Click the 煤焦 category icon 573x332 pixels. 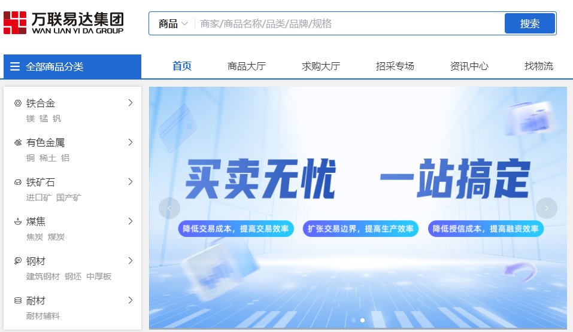pos(18,221)
